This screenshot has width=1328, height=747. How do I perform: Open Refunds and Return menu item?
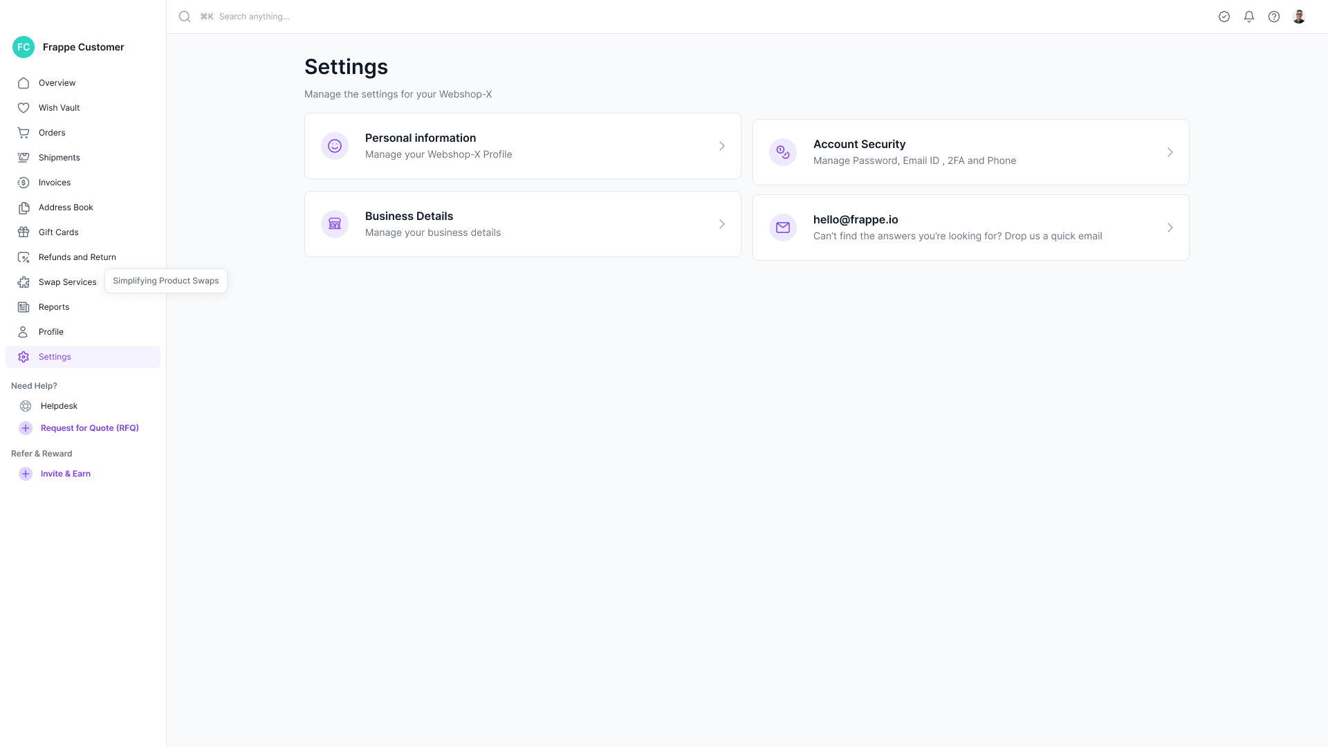pos(77,257)
